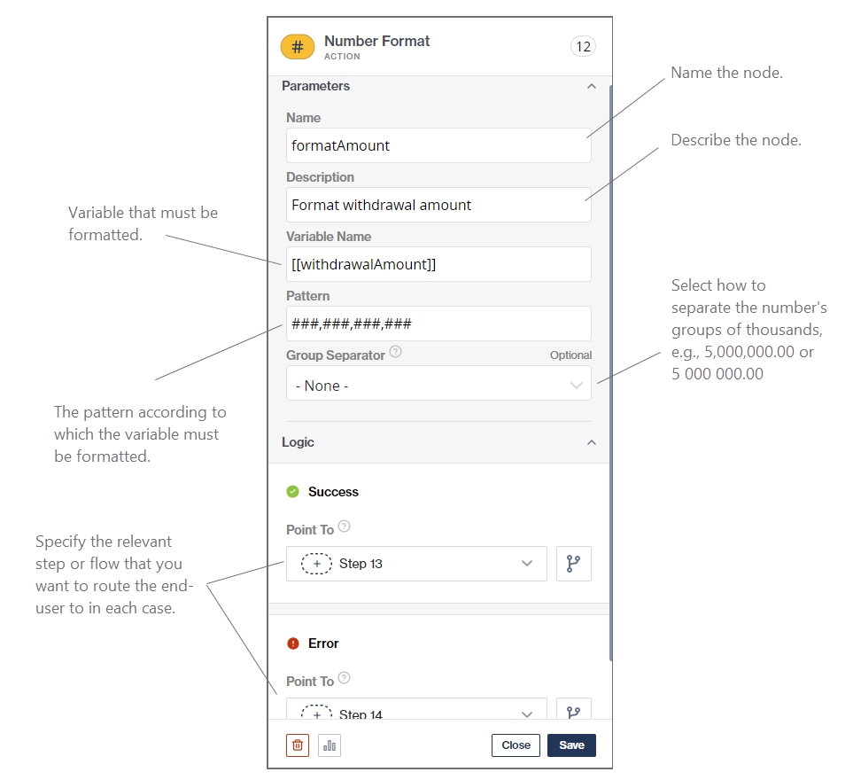Image resolution: width=853 pixels, height=780 pixels.
Task: Collapse the Logic section
Action: (592, 442)
